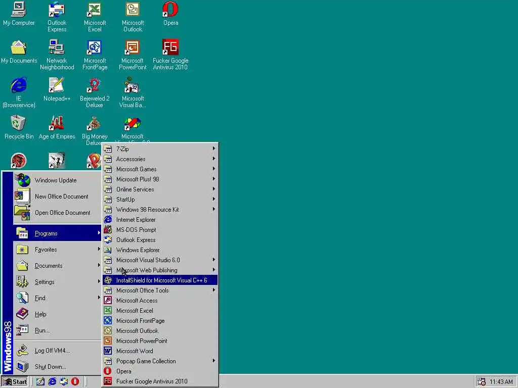Launch Internet Explorer from quick launch bar
This screenshot has height=388, width=518.
point(52,381)
